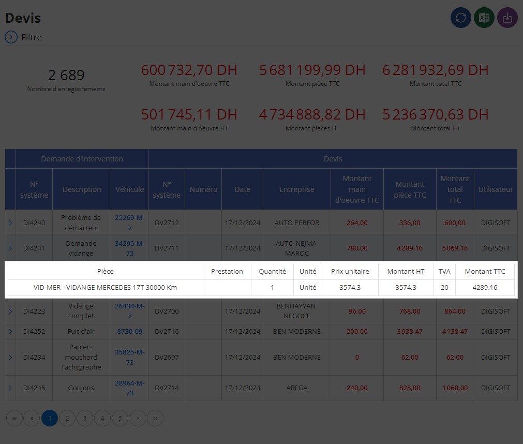Image resolution: width=523 pixels, height=444 pixels.
Task: Expand row DI4234 details
Action: 10,357
